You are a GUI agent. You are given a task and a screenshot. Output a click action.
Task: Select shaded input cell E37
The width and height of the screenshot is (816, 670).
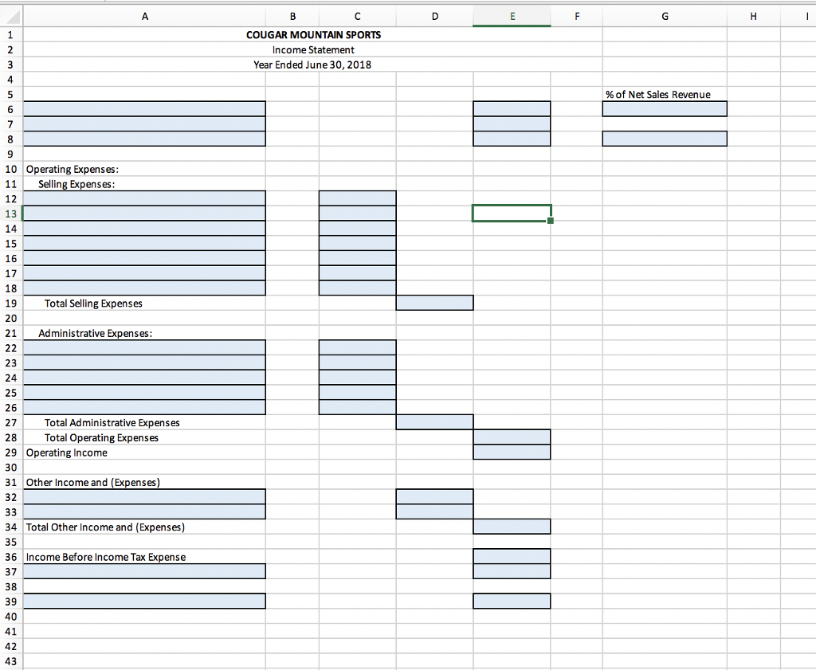(x=512, y=571)
